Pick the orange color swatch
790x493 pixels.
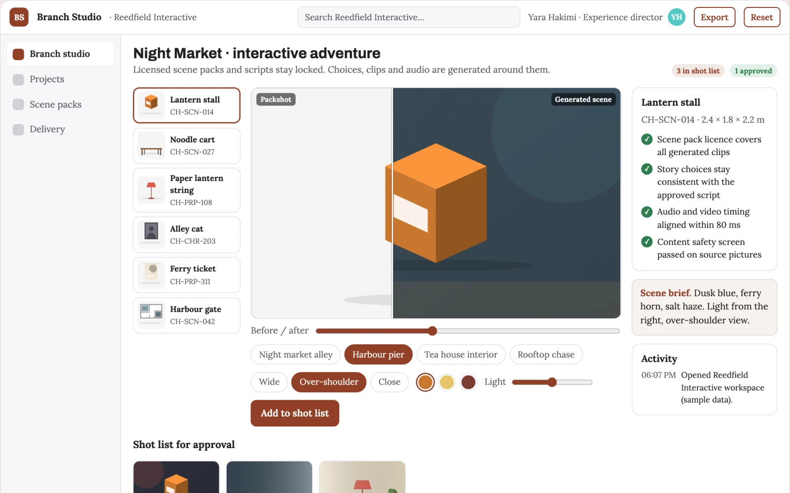[x=425, y=382]
